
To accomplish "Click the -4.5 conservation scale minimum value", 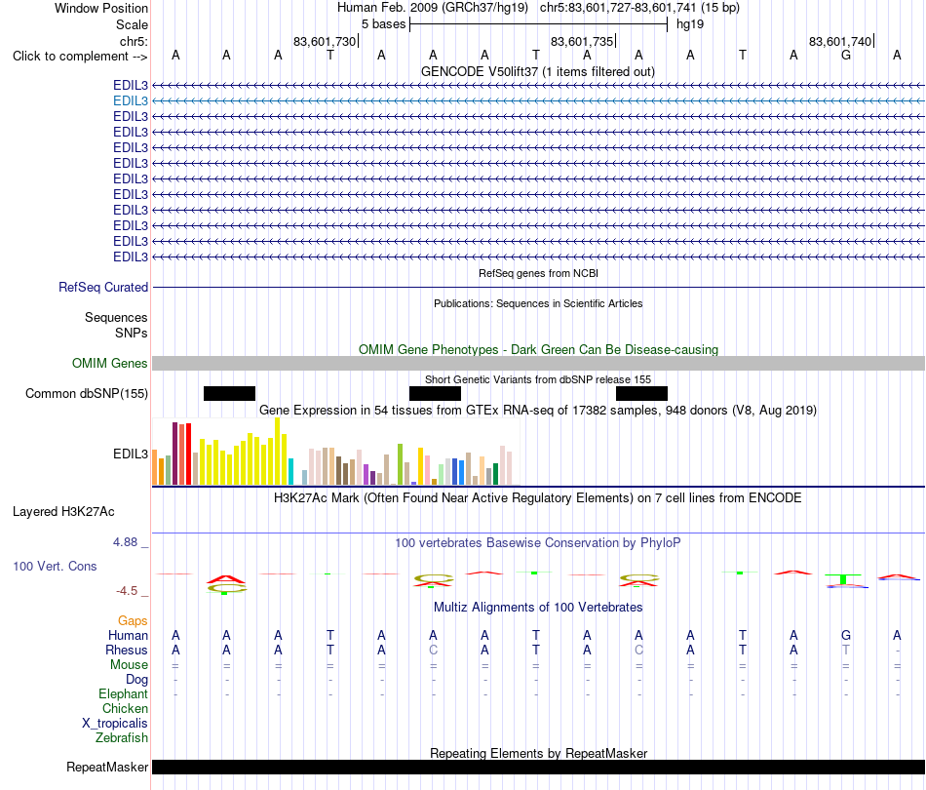I will click(127, 590).
